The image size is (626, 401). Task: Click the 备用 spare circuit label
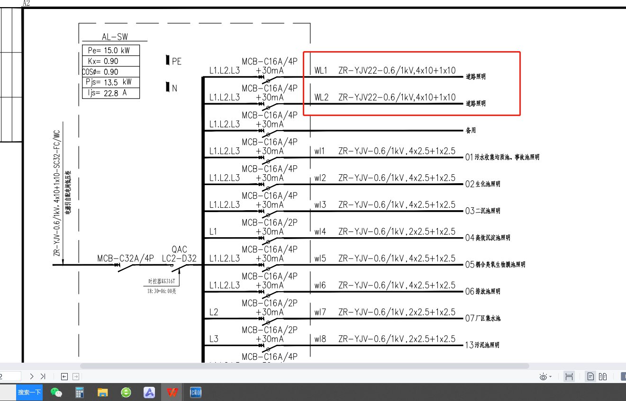(x=471, y=130)
